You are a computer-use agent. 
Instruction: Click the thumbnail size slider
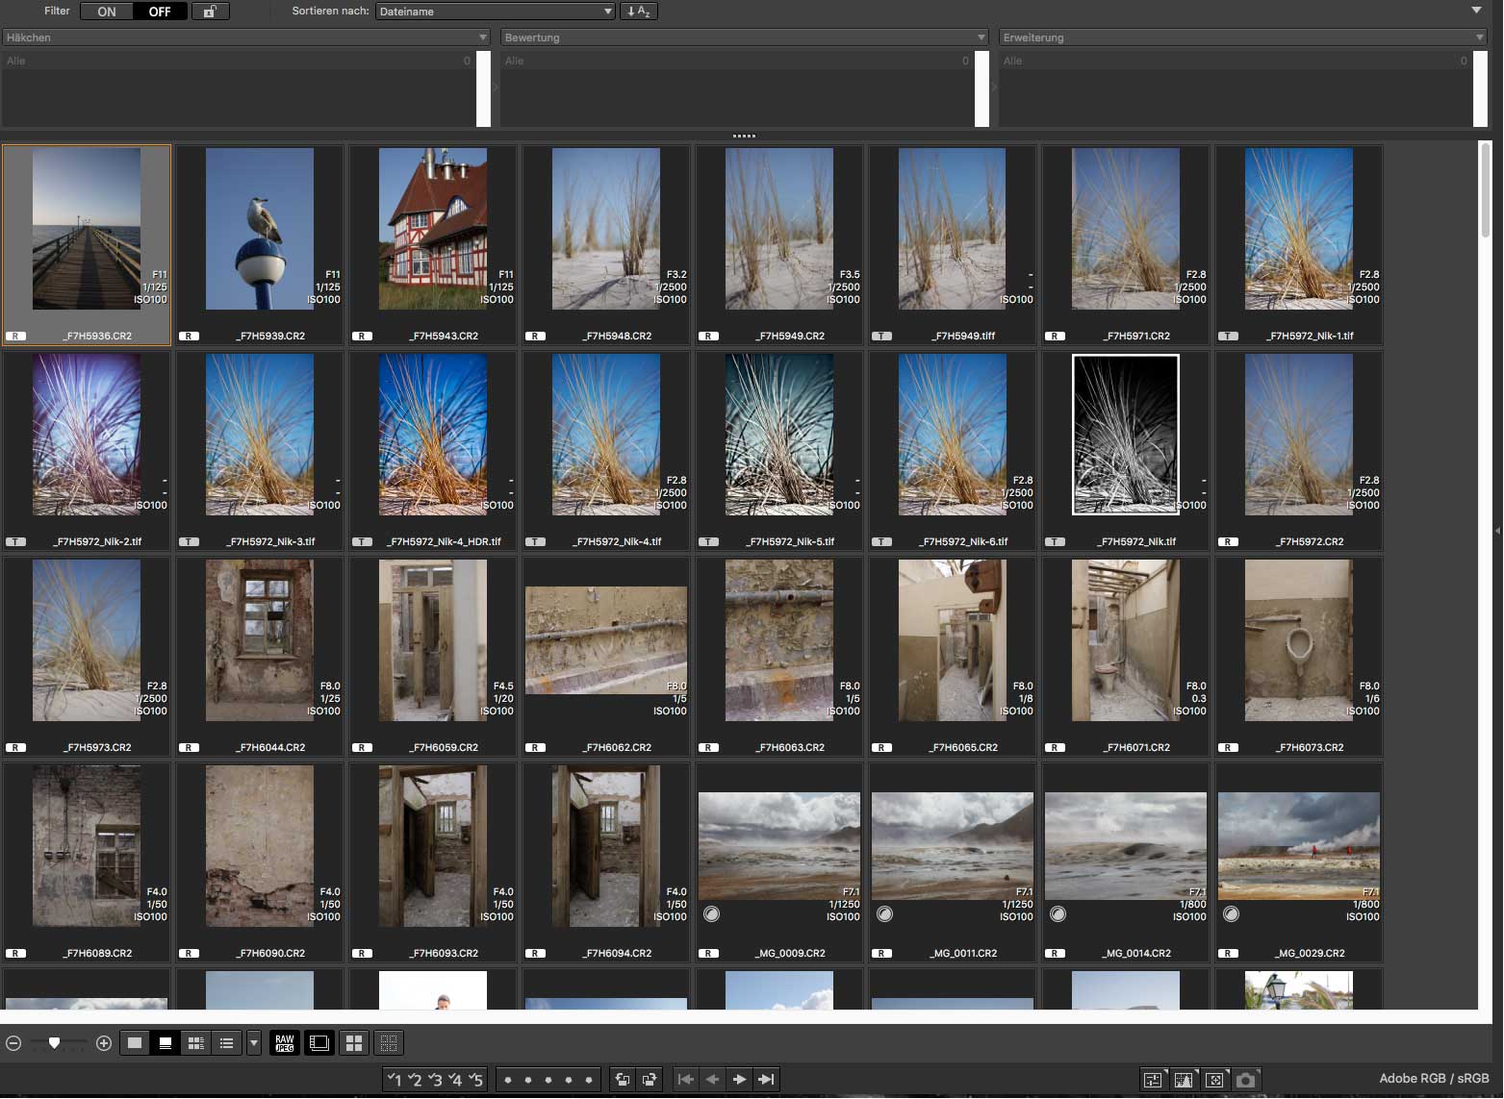click(x=55, y=1043)
